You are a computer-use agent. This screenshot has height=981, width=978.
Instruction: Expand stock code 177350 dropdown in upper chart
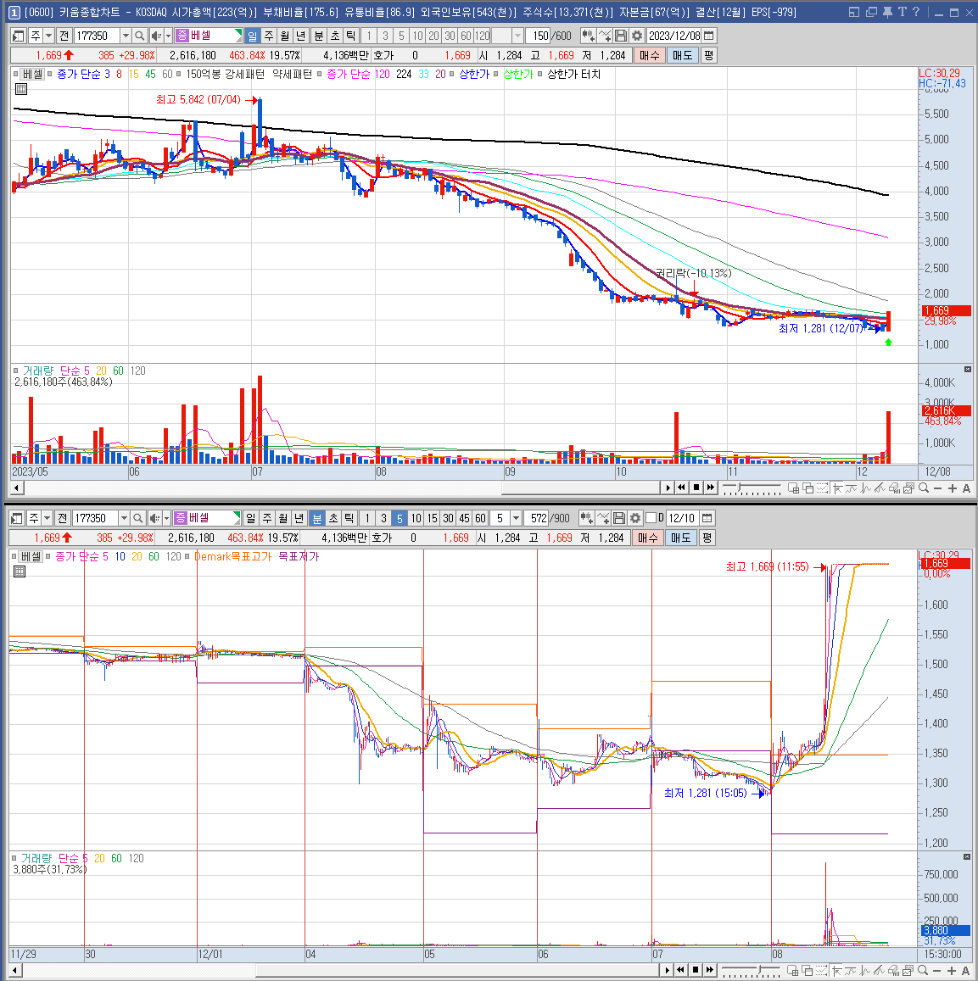pos(126,36)
